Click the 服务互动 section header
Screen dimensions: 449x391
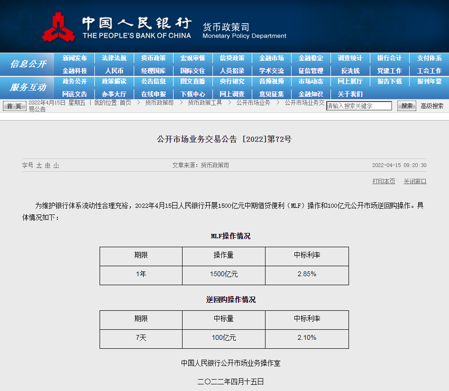pyautogui.click(x=28, y=87)
